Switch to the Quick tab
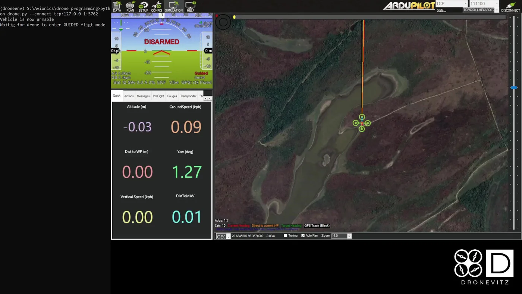Image resolution: width=522 pixels, height=294 pixels. click(117, 96)
